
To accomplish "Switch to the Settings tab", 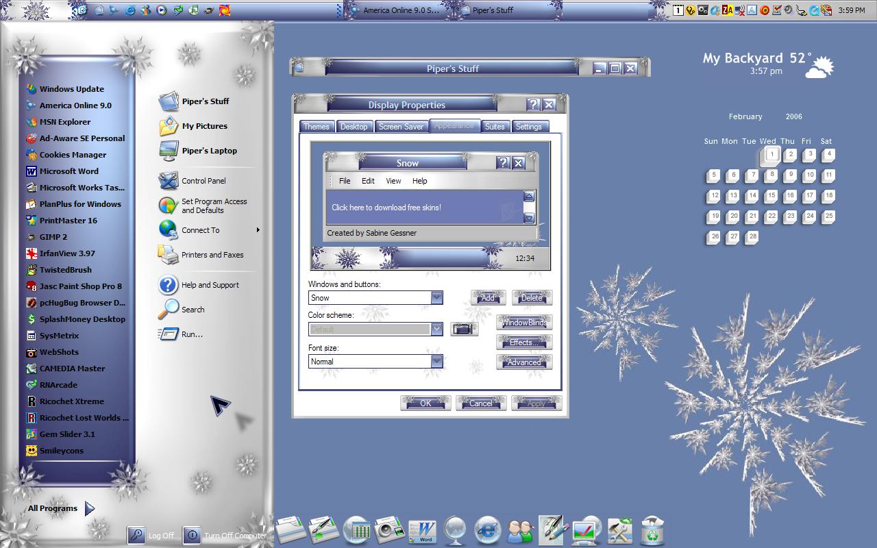I will [x=529, y=127].
